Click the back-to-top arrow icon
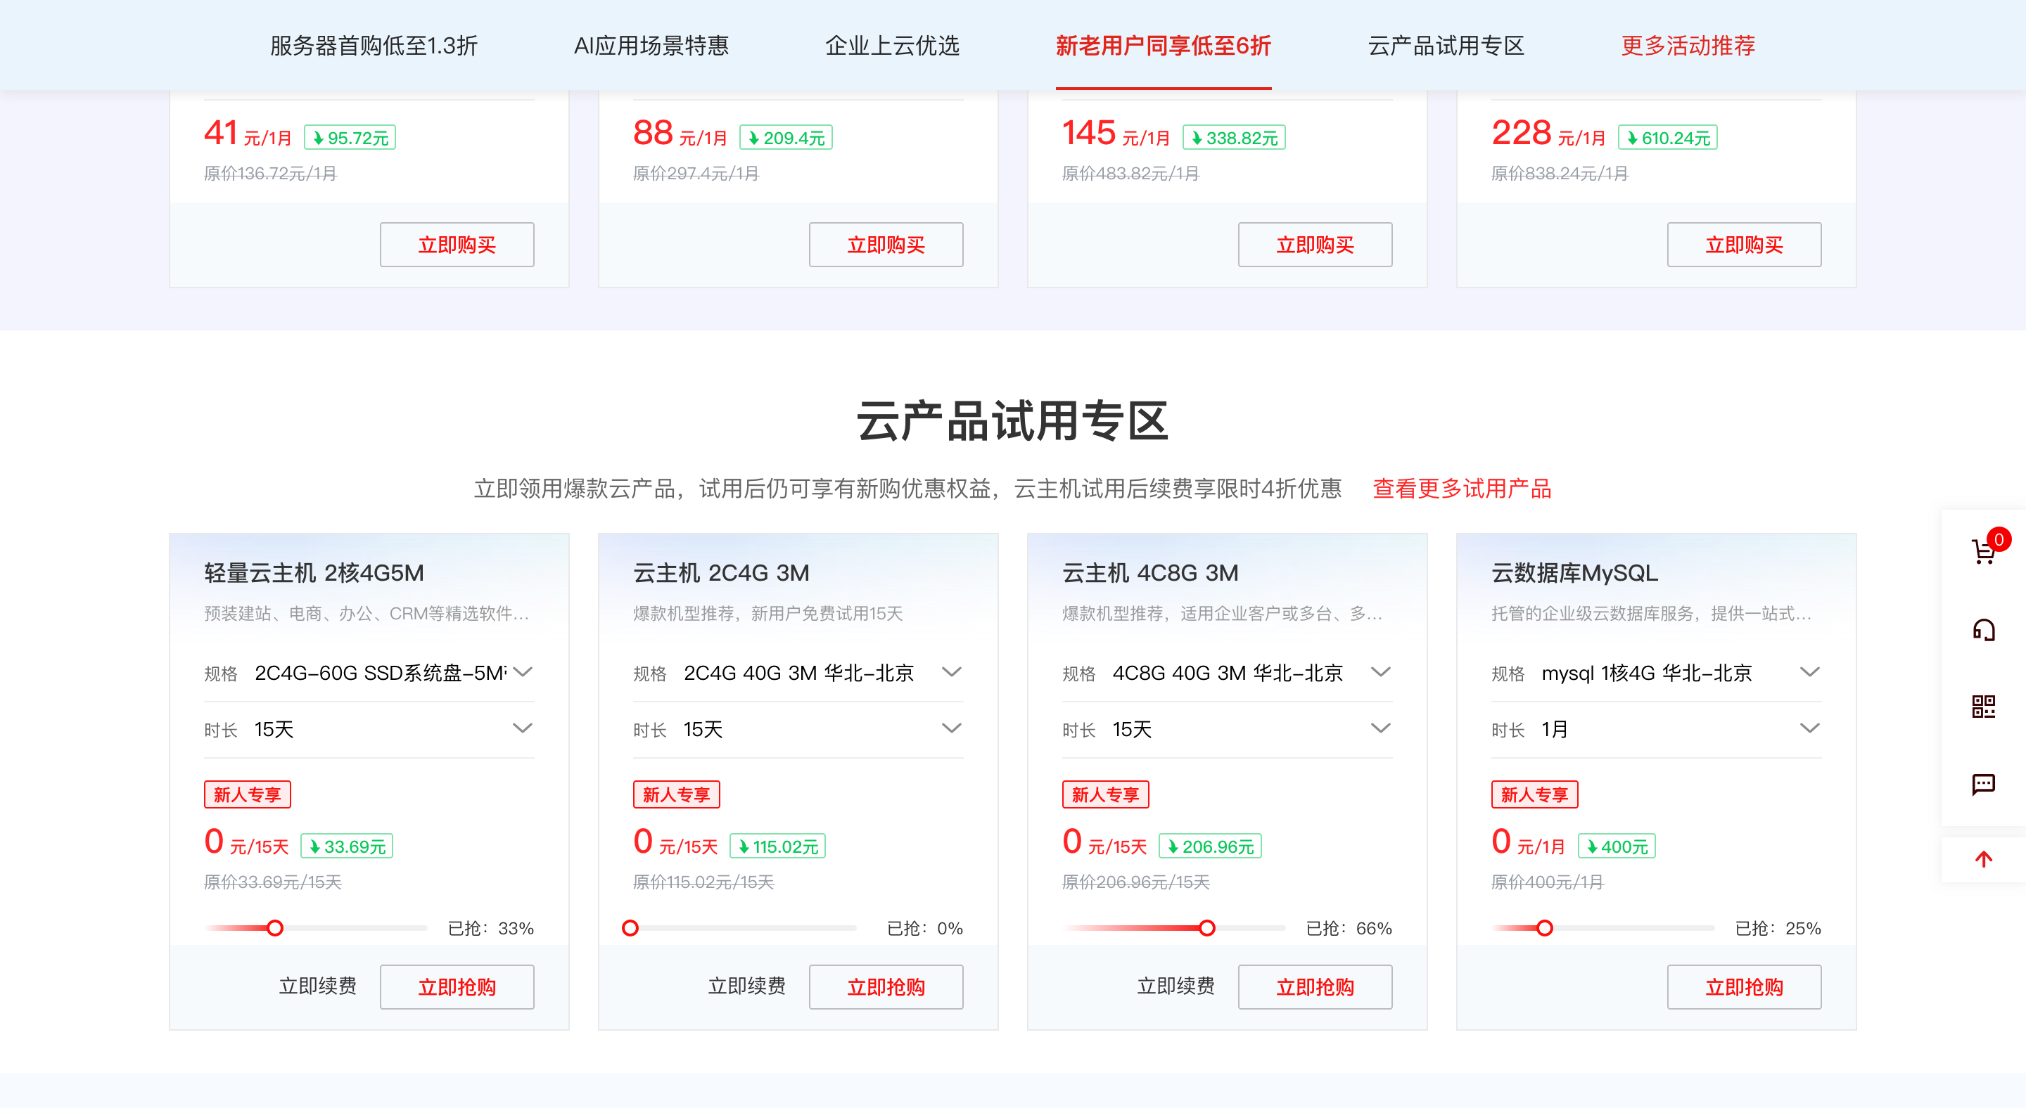The height and width of the screenshot is (1108, 2026). point(1984,859)
